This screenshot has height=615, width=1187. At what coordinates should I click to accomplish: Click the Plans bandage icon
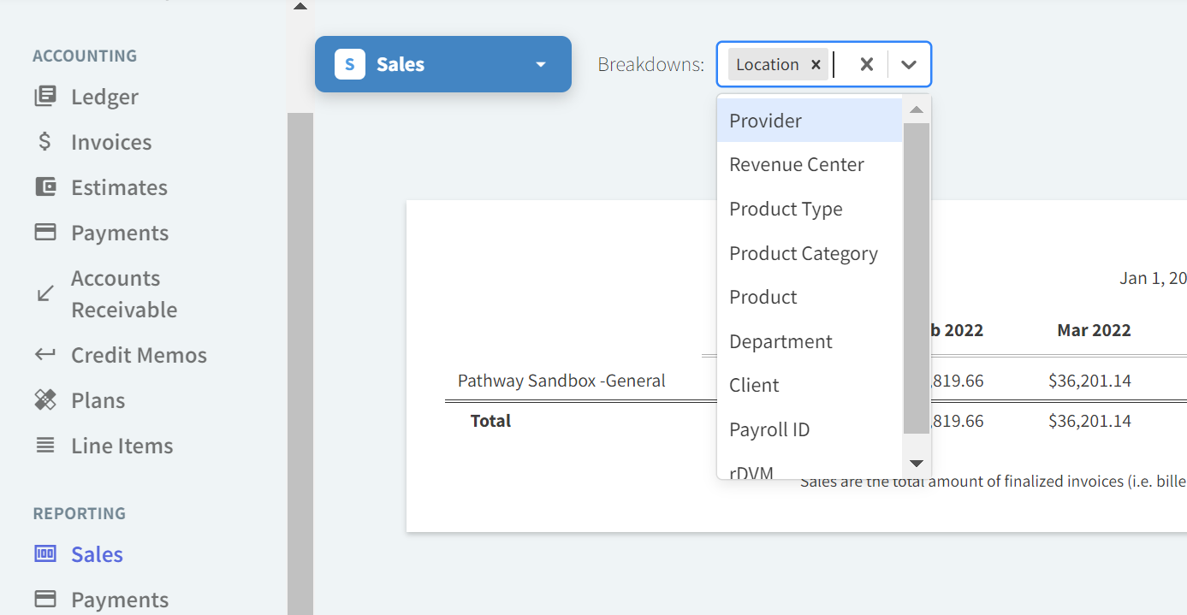coord(45,400)
